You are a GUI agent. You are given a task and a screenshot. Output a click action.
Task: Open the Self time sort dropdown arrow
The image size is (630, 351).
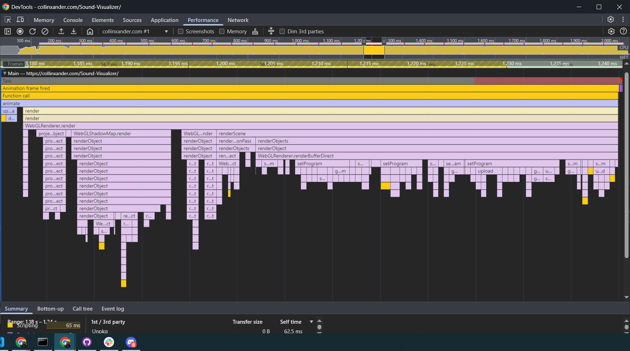311,322
